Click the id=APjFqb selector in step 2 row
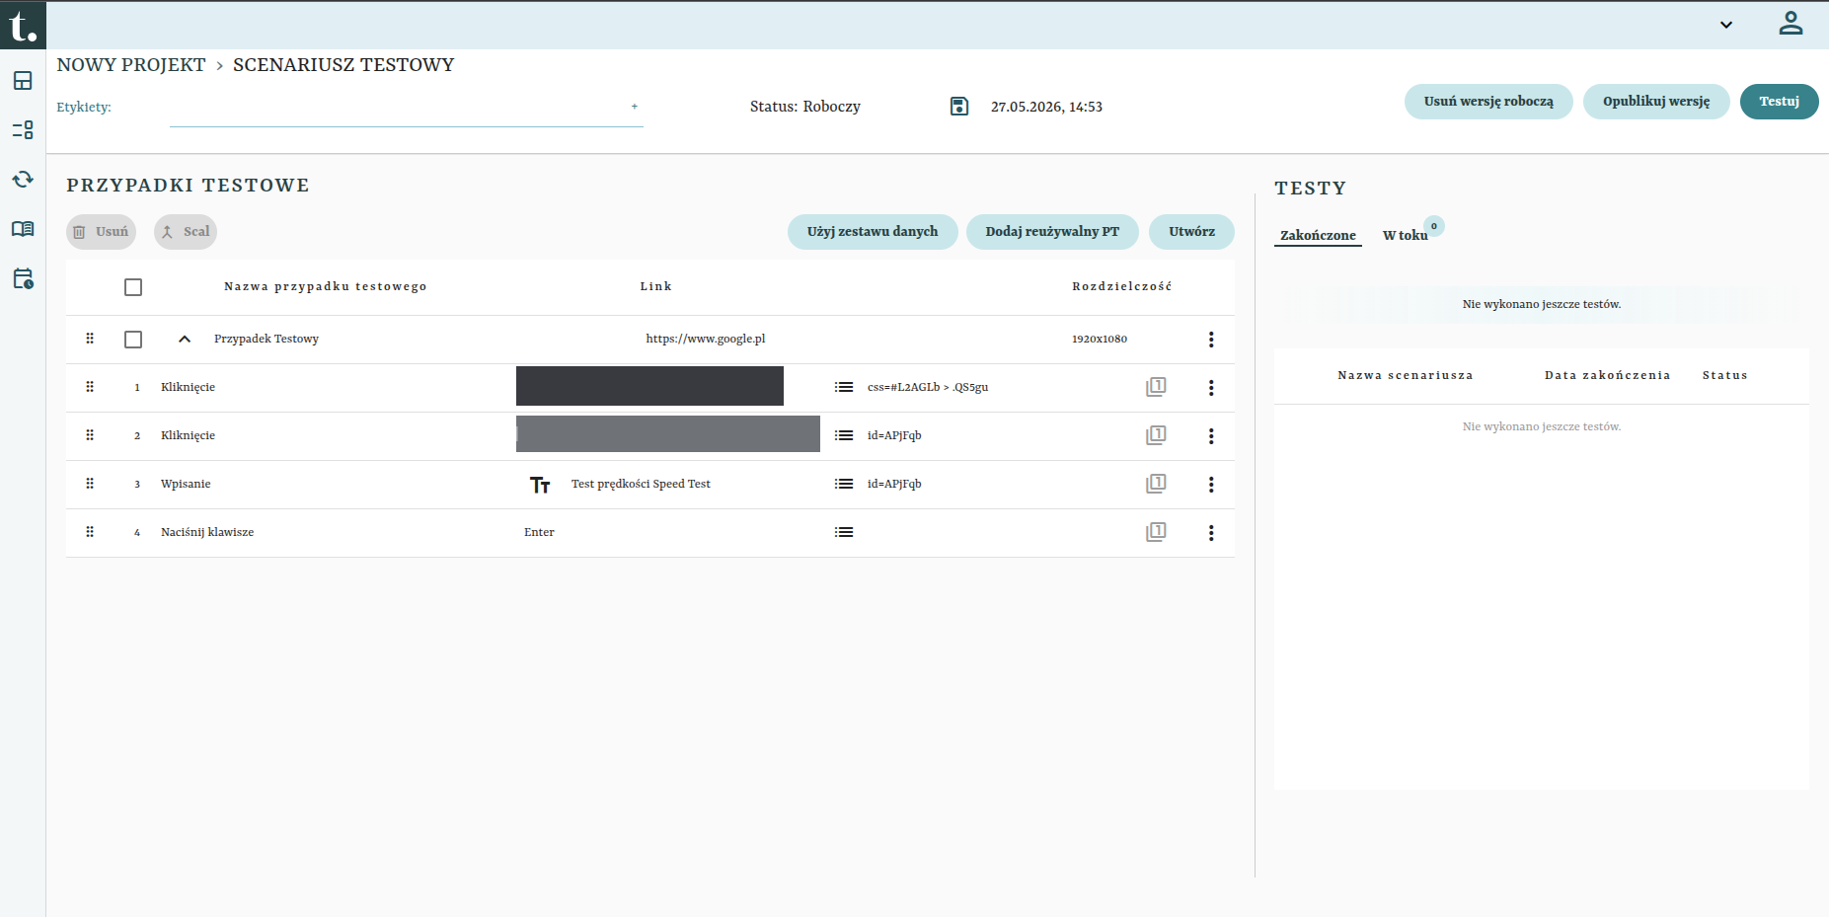1829x917 pixels. coord(894,436)
